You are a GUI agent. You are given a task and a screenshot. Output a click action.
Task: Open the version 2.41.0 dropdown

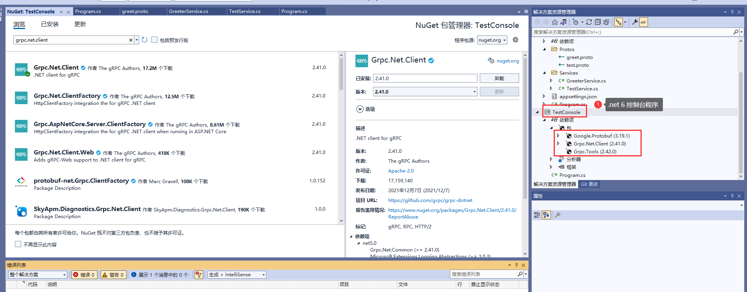[425, 92]
